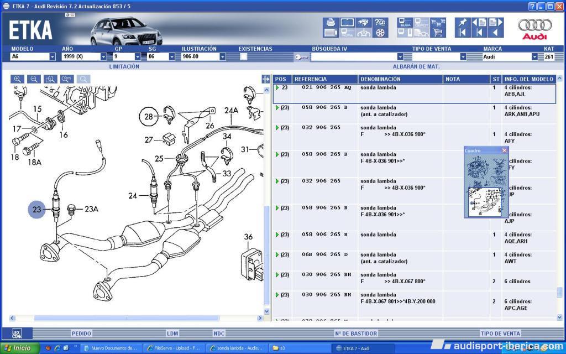Open the parts list lines icon

click(331, 33)
